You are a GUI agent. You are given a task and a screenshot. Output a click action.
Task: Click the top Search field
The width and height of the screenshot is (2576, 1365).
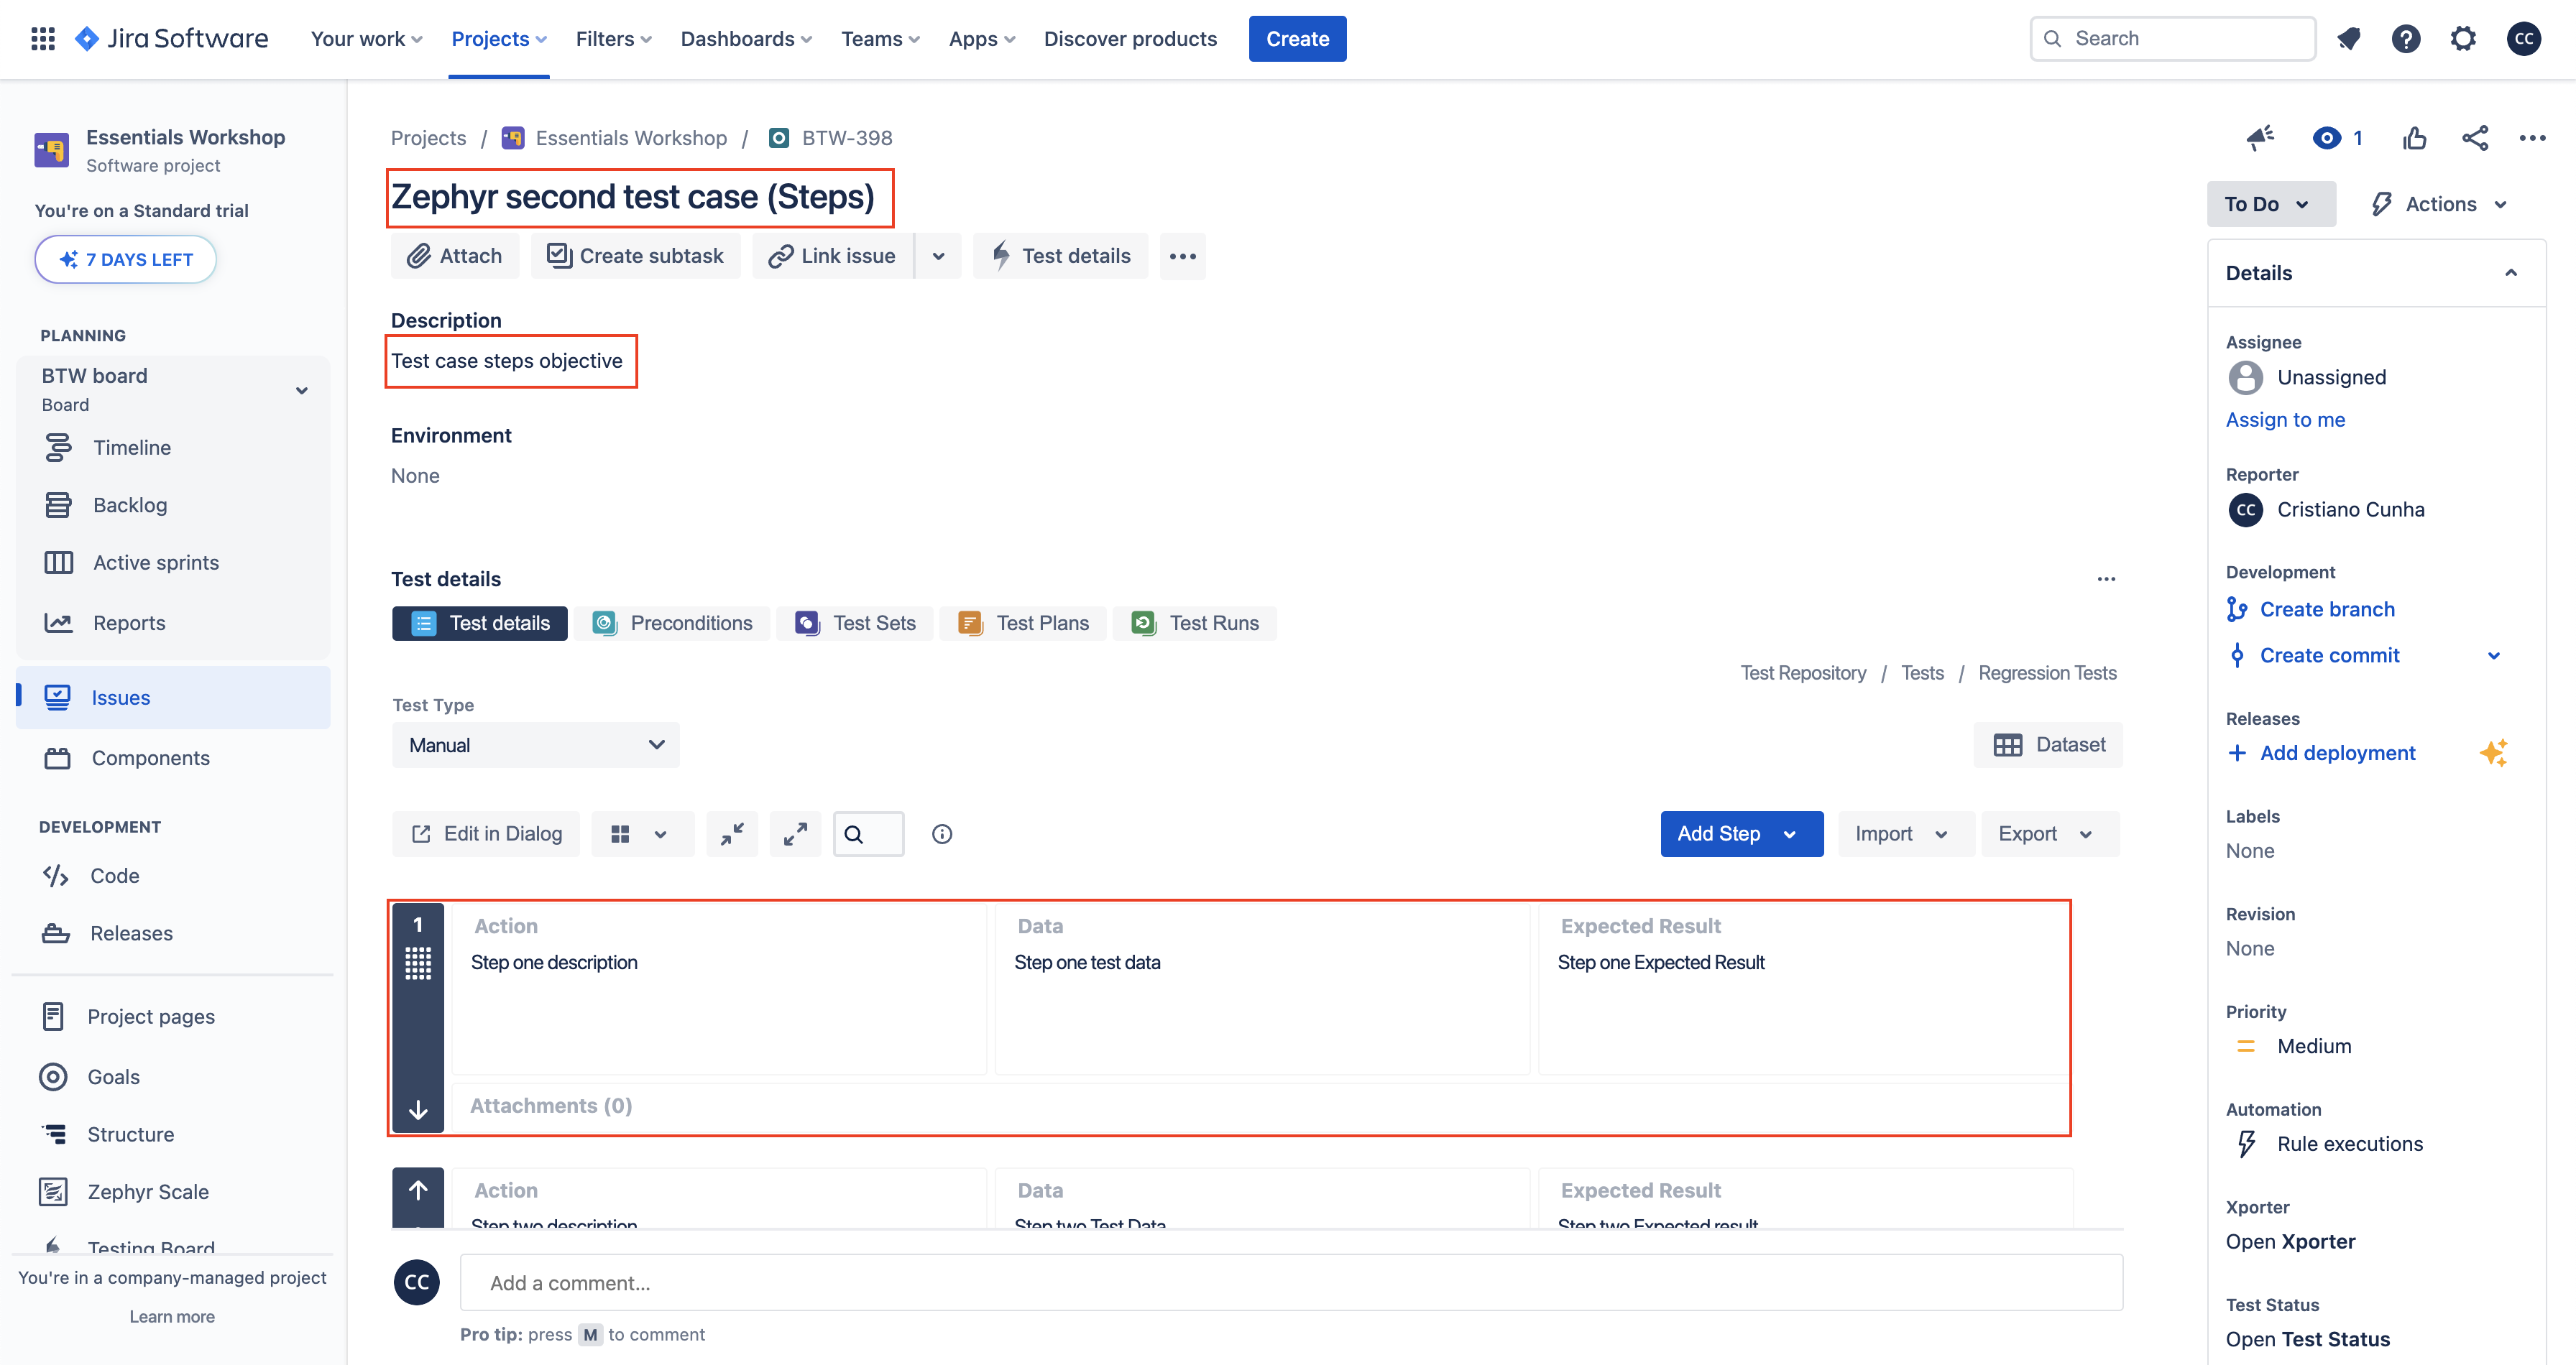click(x=2172, y=39)
